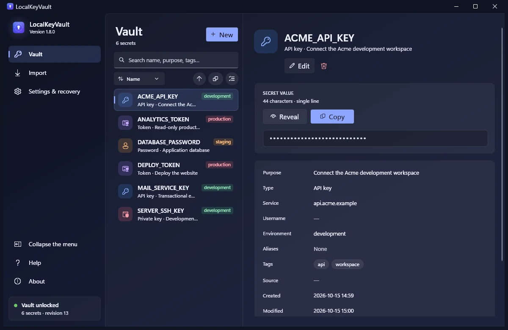The width and height of the screenshot is (508, 330).
Task: Select the DATABASE_PASSWORD secret
Action: click(176, 146)
